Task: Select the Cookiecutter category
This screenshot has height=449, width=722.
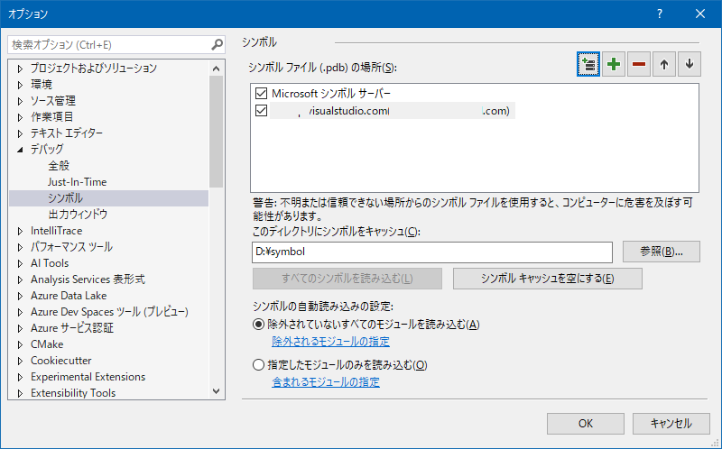Action: coord(60,361)
